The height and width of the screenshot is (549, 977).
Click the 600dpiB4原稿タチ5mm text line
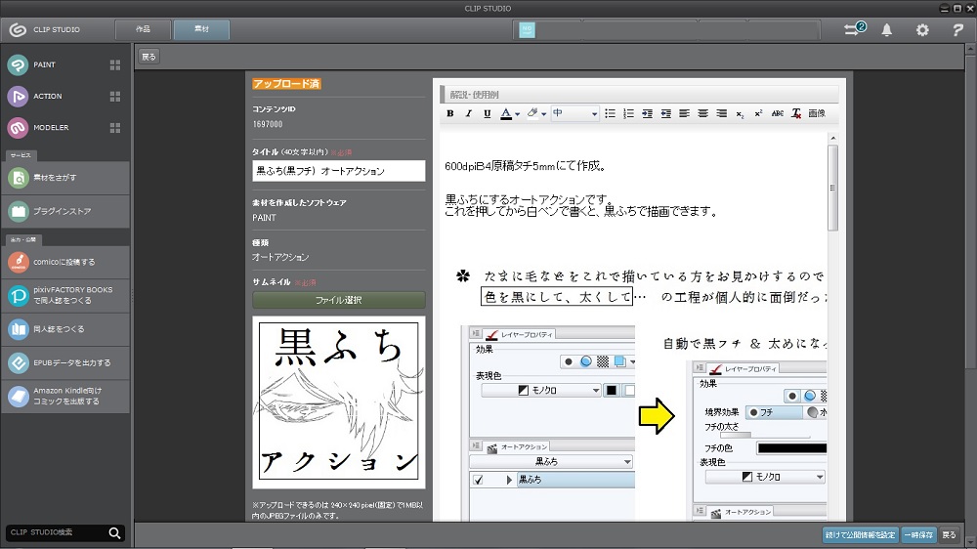[x=526, y=166]
